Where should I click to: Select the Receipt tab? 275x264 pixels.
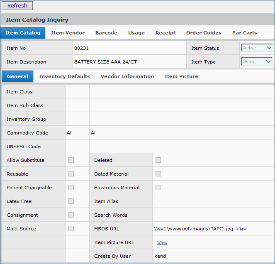pyautogui.click(x=165, y=33)
